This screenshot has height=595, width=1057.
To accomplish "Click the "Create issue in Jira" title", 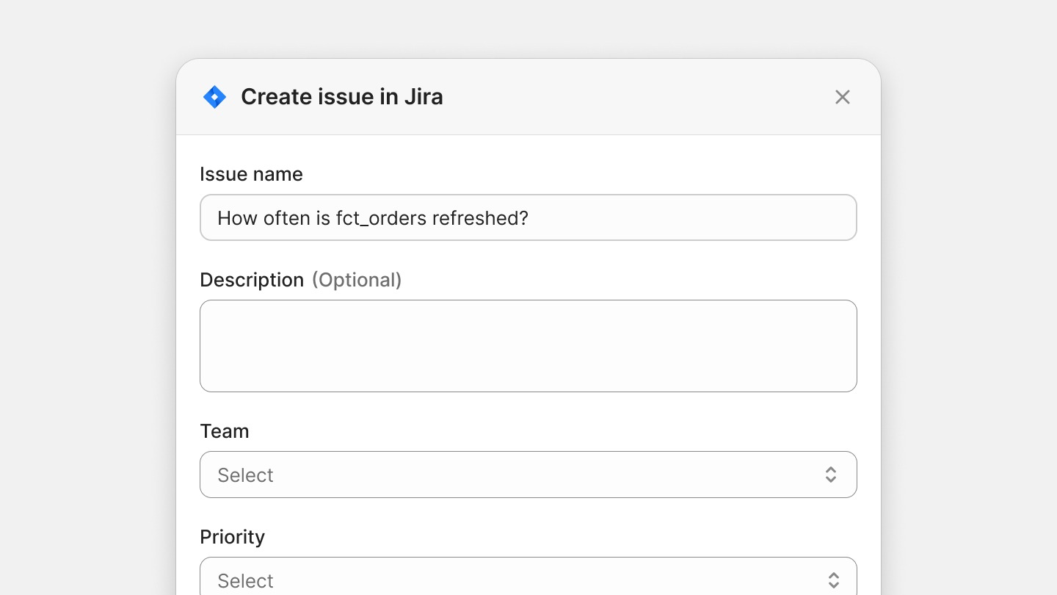I will (342, 97).
